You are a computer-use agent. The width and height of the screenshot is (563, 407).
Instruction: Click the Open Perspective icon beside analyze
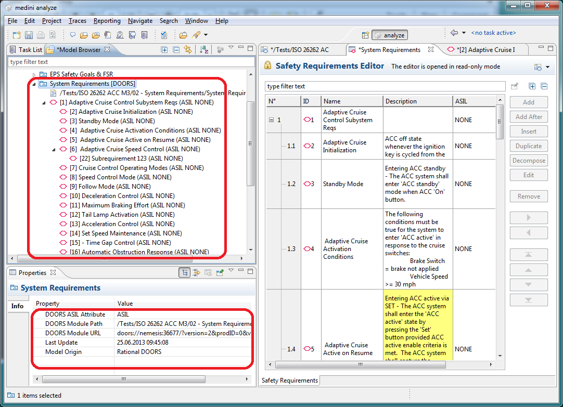(x=365, y=35)
